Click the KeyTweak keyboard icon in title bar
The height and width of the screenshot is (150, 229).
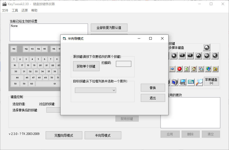tap(4, 4)
